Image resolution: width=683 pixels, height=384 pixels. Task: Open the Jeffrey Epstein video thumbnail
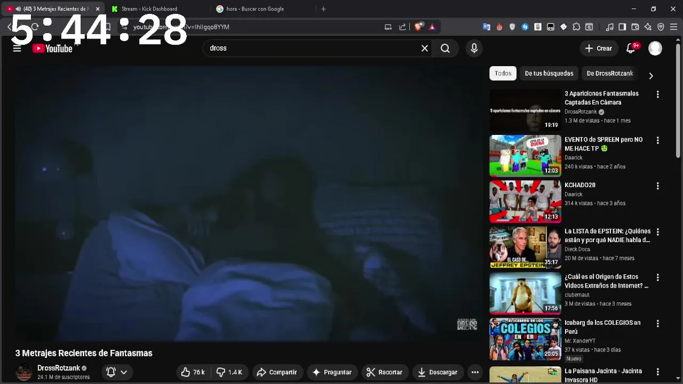point(525,247)
